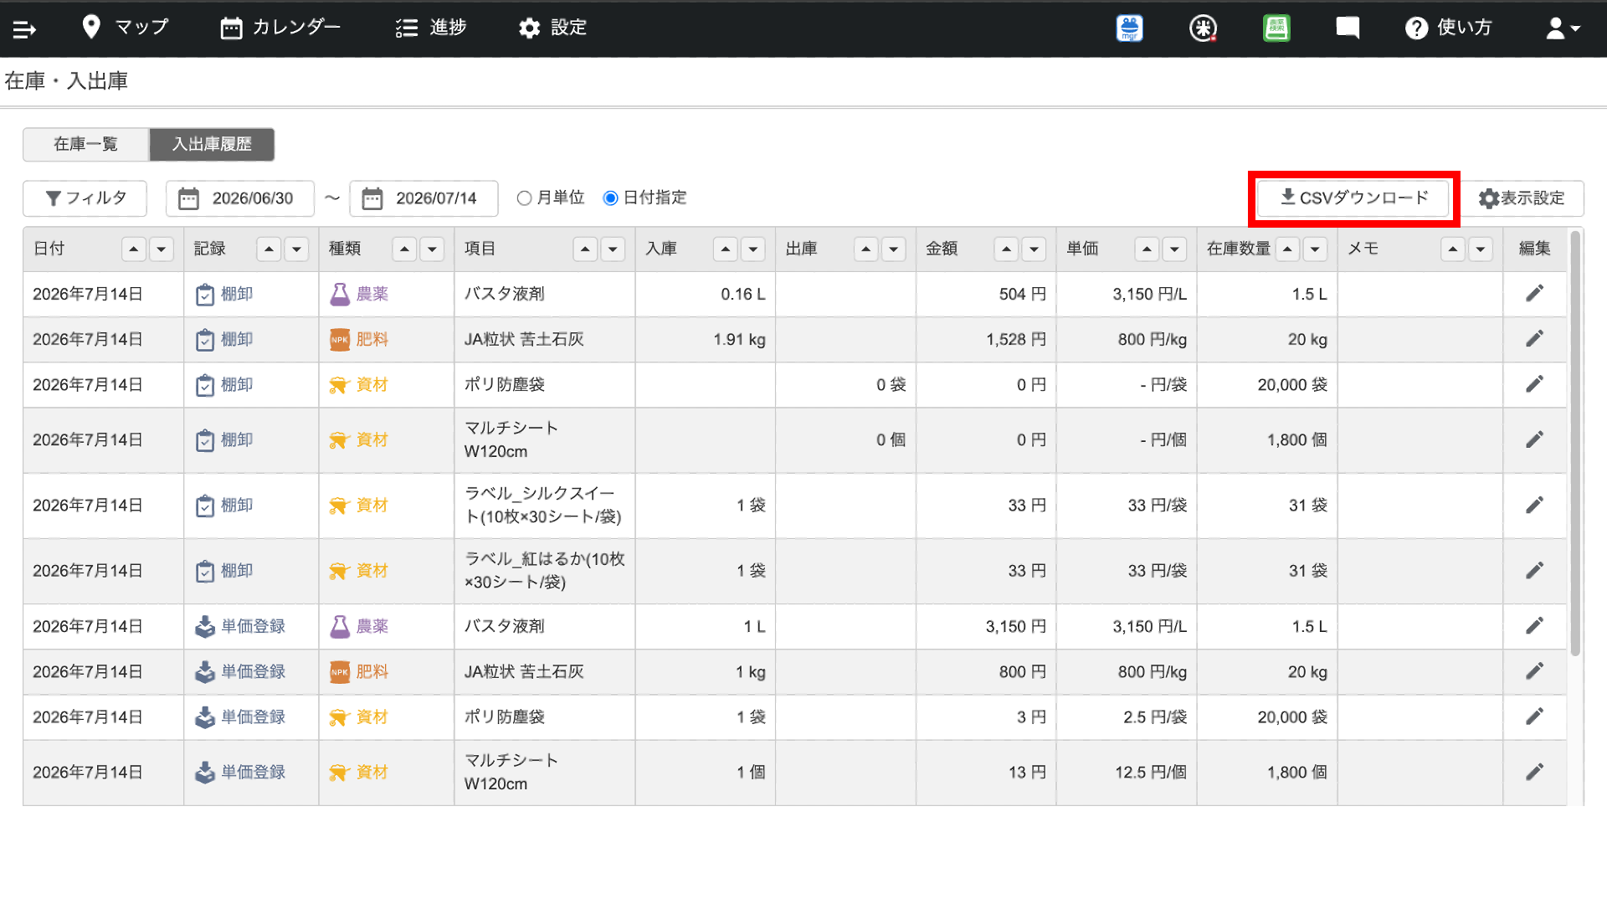Edit the 単価登録 バスタ液剤 row
This screenshot has width=1607, height=904.
click(1534, 626)
